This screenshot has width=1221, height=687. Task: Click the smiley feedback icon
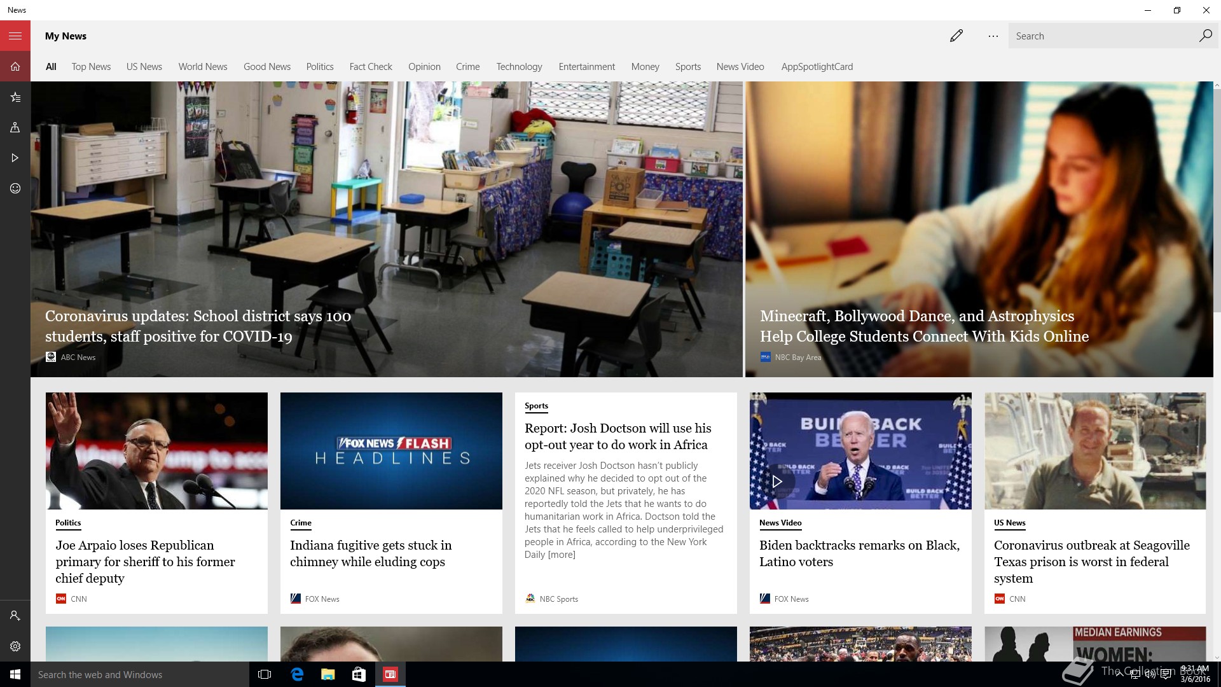(15, 188)
